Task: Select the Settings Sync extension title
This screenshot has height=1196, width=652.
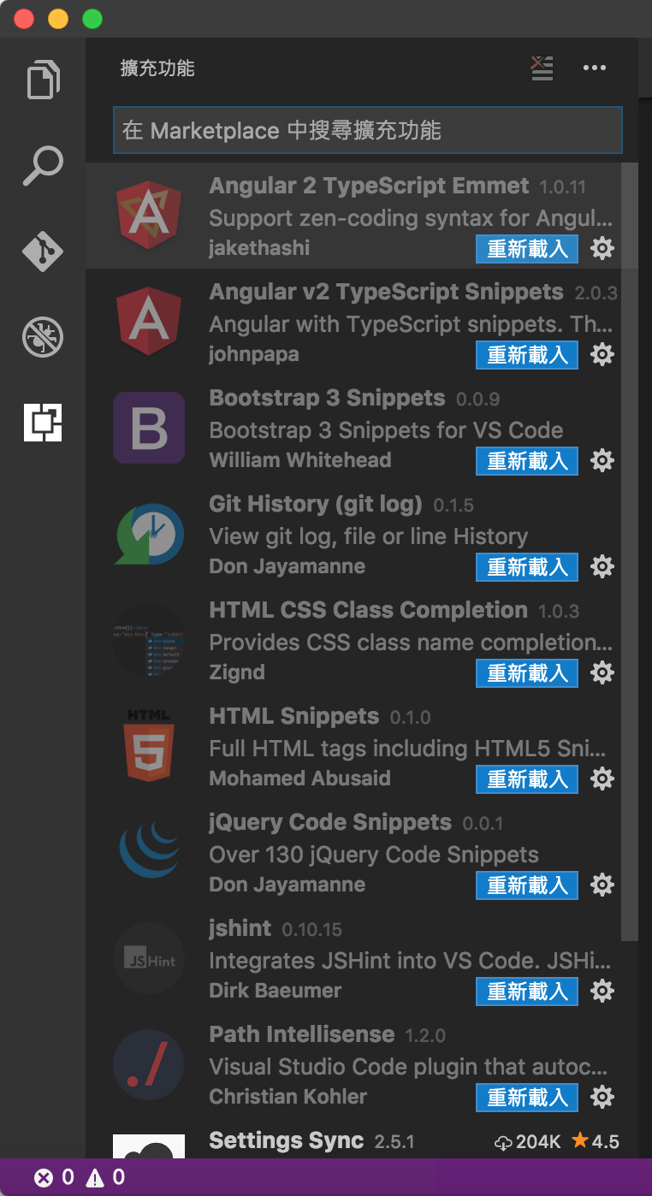Action: 286,1141
